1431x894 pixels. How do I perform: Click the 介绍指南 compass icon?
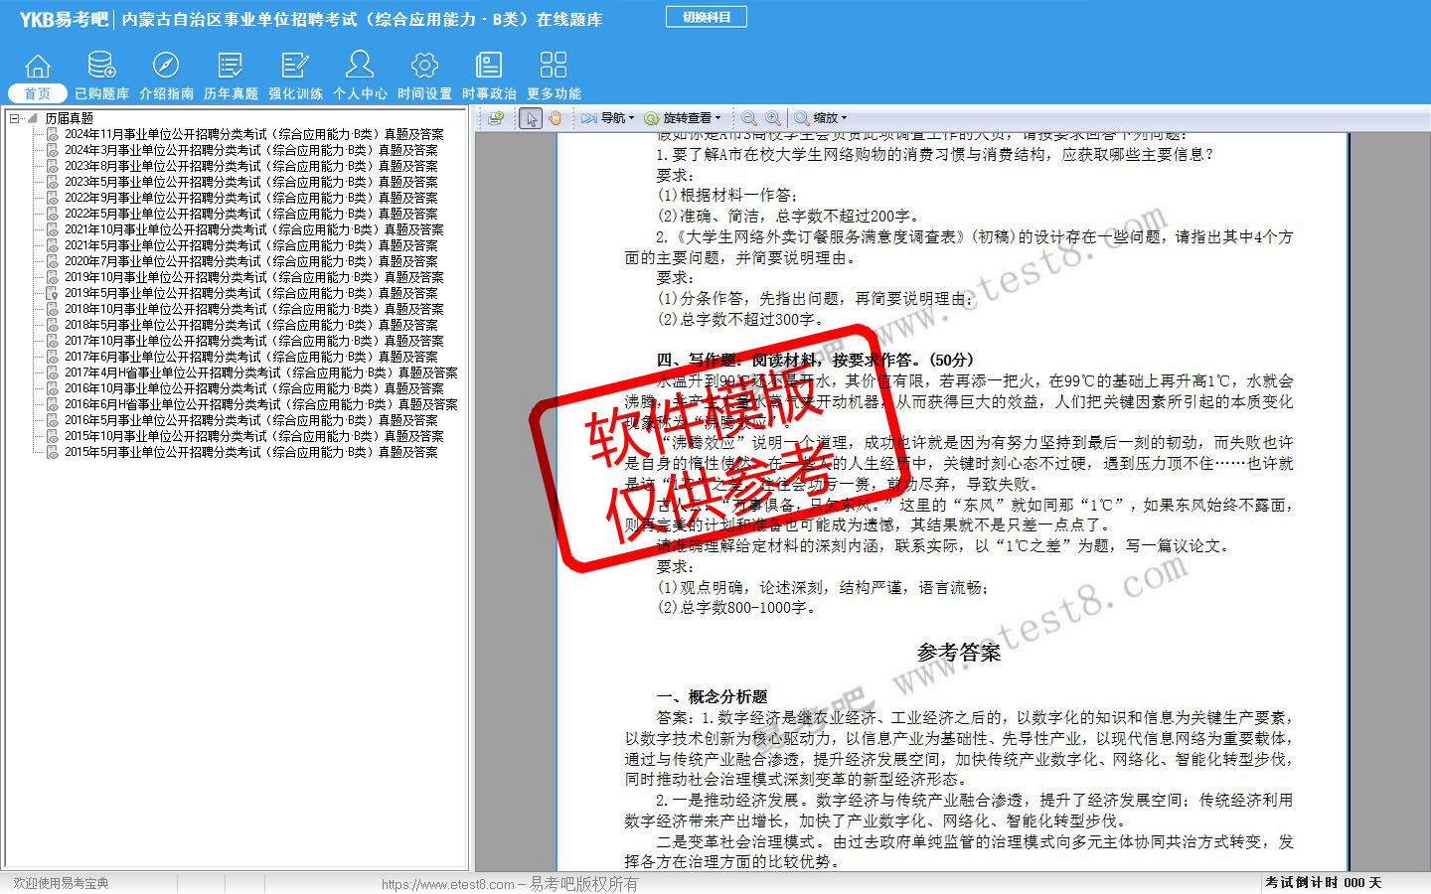(166, 66)
